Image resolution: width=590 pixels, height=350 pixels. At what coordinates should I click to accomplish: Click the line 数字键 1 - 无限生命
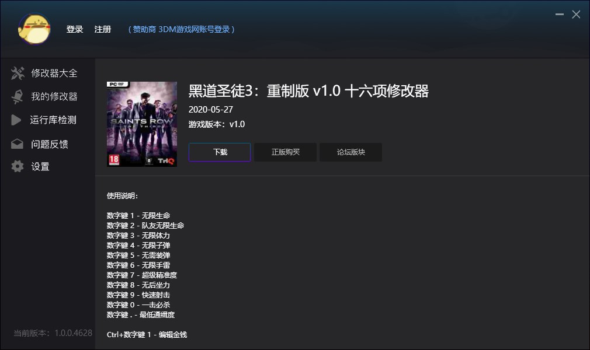pyautogui.click(x=138, y=216)
